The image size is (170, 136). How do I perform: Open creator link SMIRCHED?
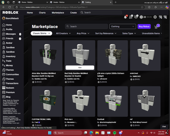pos(137,76)
